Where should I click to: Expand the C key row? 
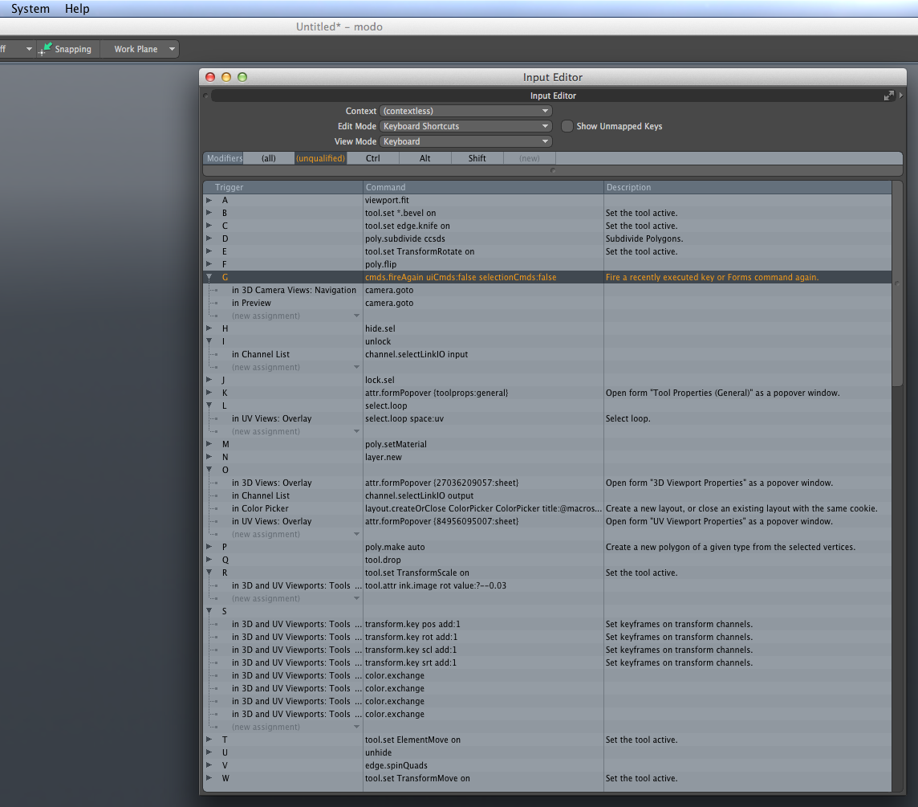click(x=209, y=226)
